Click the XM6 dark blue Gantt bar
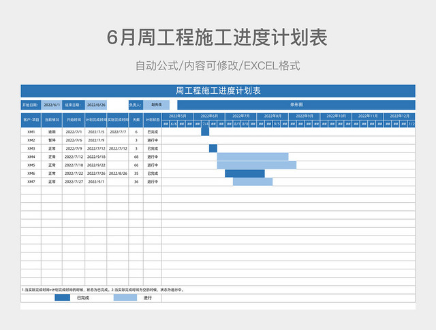This screenshot has height=330, width=436. tap(245, 174)
